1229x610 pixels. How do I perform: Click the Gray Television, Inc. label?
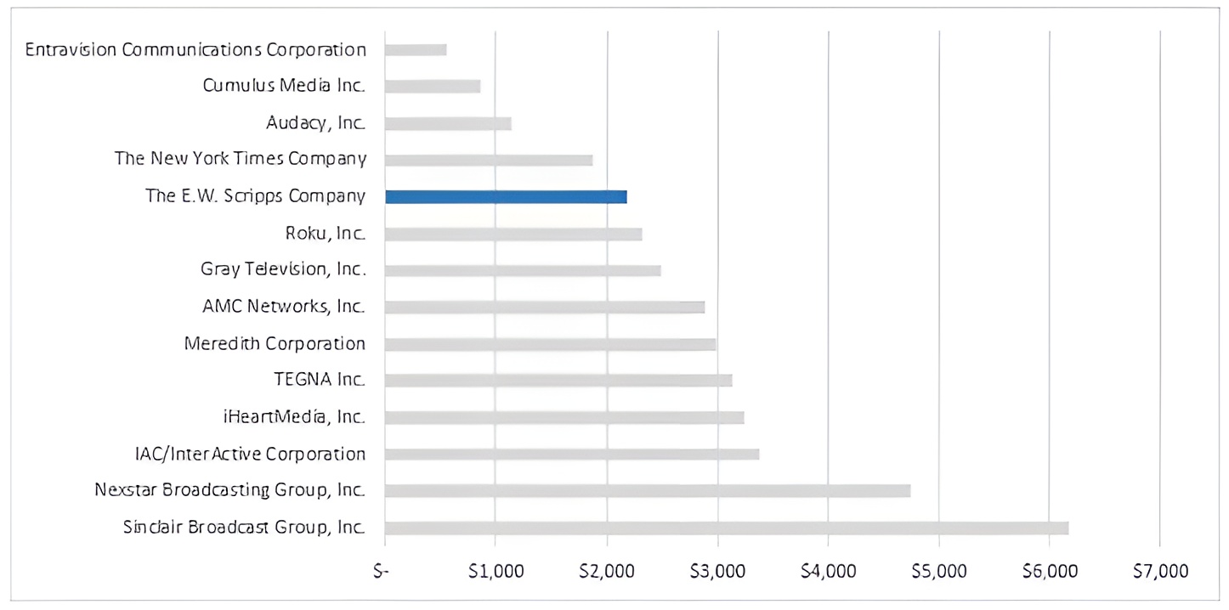283,269
